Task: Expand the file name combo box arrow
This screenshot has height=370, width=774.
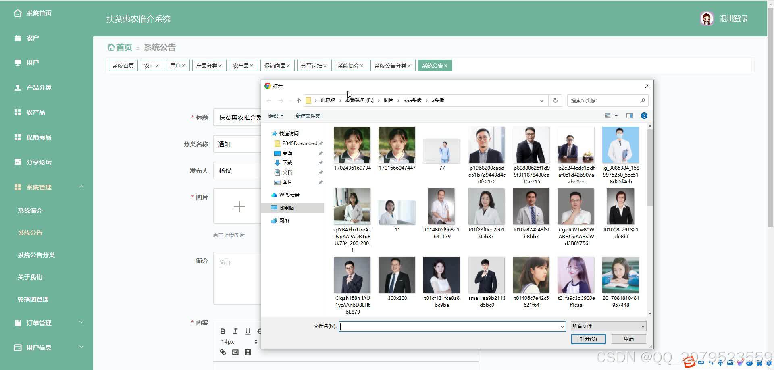Action: pos(562,326)
